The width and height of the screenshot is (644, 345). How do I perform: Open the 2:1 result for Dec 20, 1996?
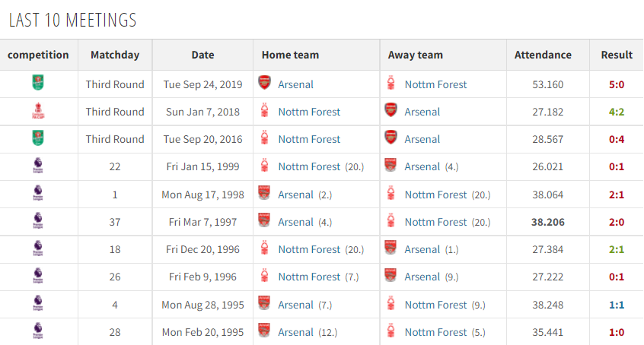click(x=617, y=249)
